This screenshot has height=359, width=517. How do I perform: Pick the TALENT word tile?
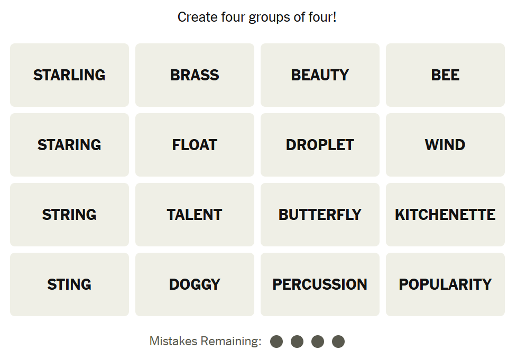195,215
